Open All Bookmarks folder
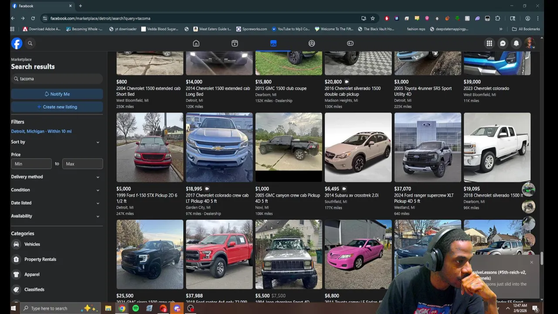Viewport: 558px width, 314px height. [x=526, y=29]
